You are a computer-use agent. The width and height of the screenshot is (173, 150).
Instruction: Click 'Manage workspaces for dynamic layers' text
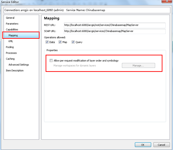[75, 65]
